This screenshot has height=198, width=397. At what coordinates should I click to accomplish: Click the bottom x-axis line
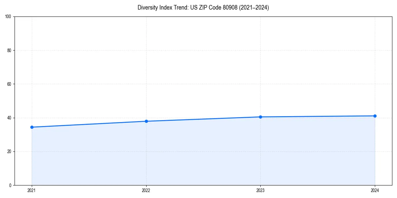[198, 185]
